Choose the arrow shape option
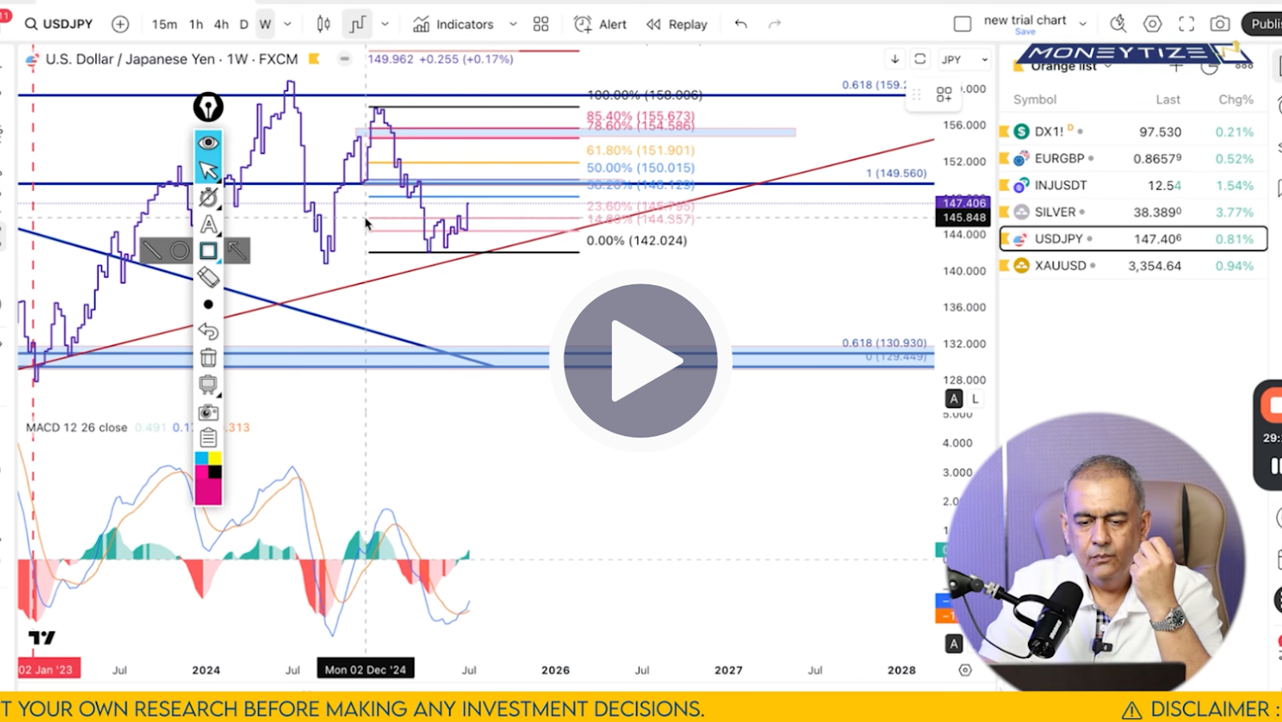 (x=237, y=251)
